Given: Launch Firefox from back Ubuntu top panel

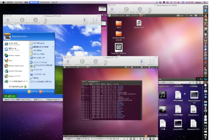Looking at the screenshot, I should [x=140, y=15].
